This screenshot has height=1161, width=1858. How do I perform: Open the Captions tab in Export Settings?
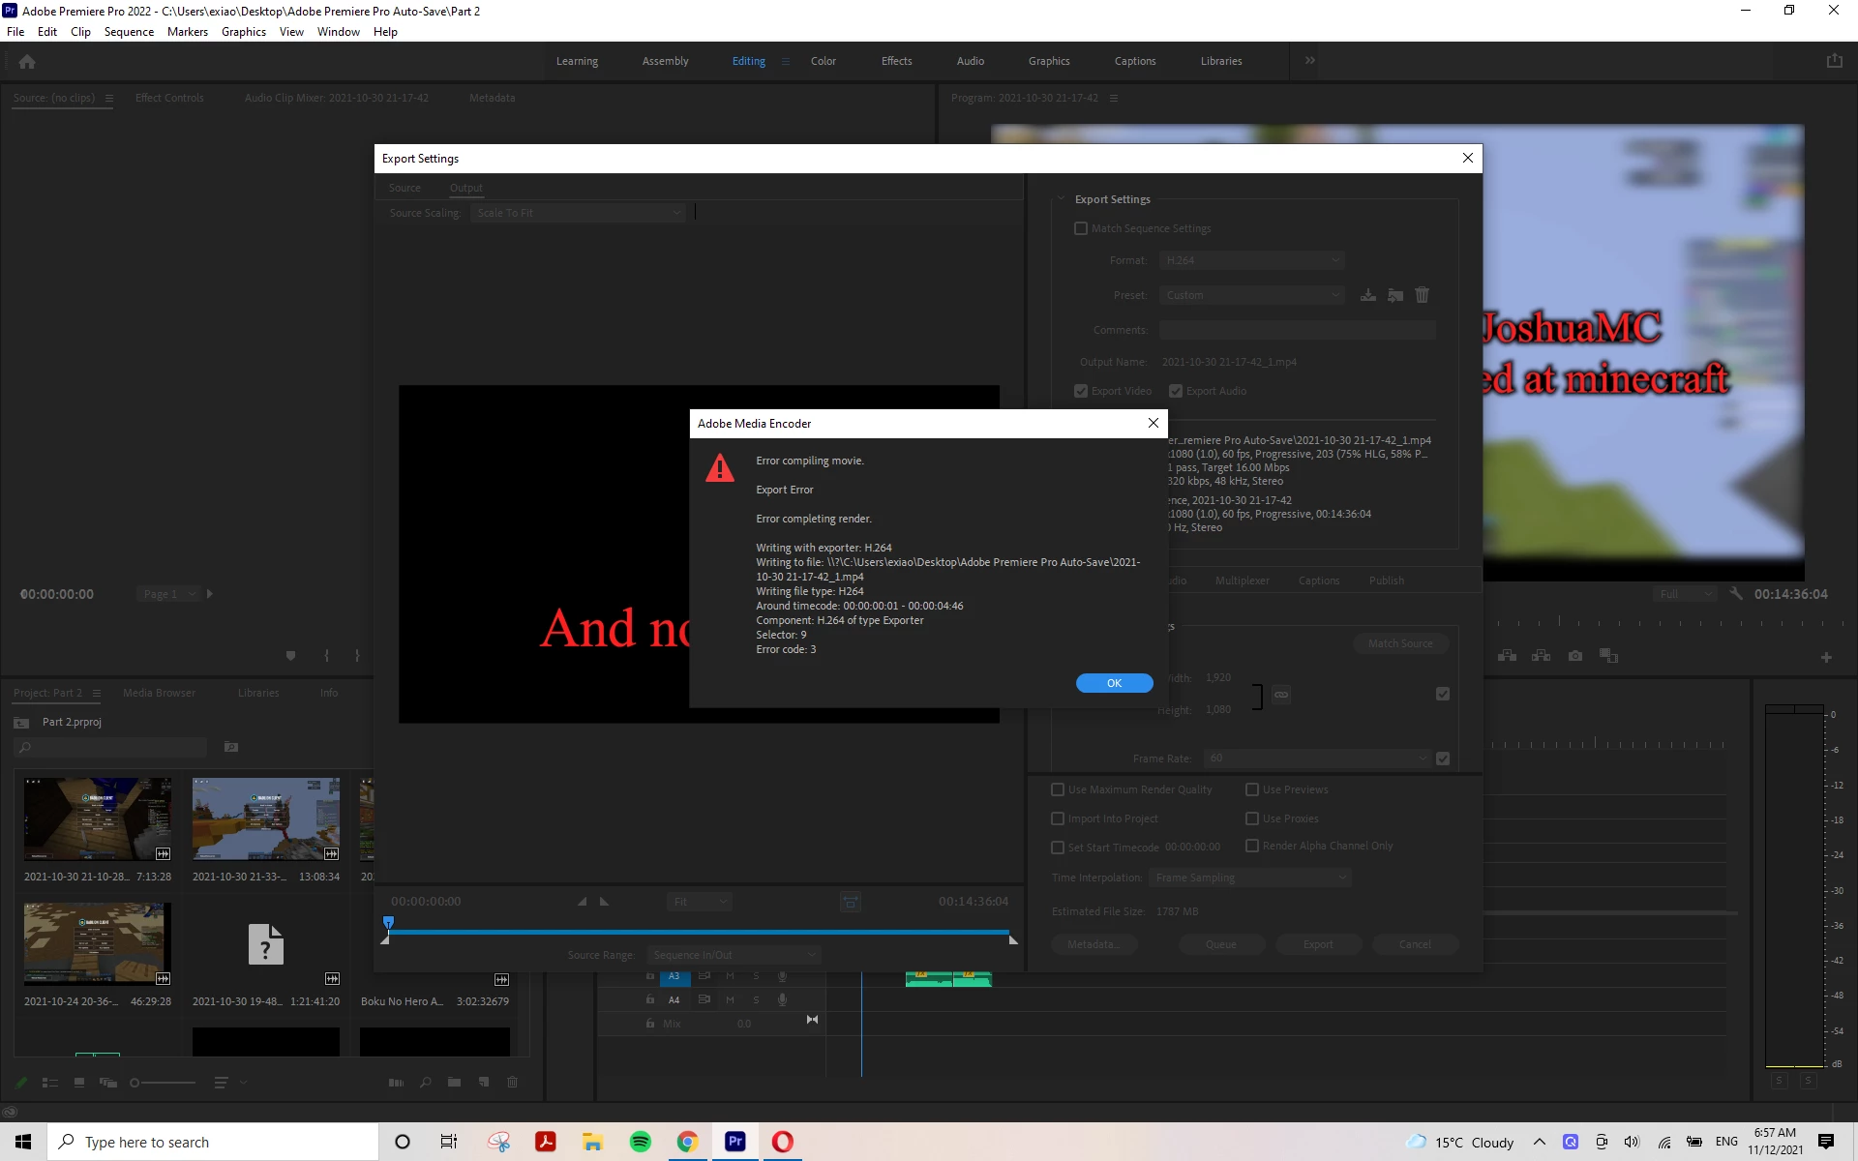(x=1319, y=580)
